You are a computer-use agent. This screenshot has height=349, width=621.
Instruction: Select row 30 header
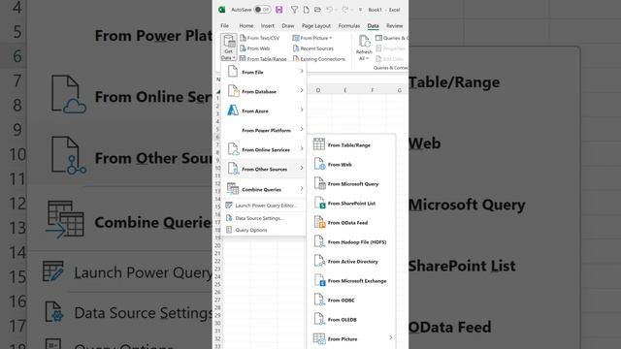[217, 323]
